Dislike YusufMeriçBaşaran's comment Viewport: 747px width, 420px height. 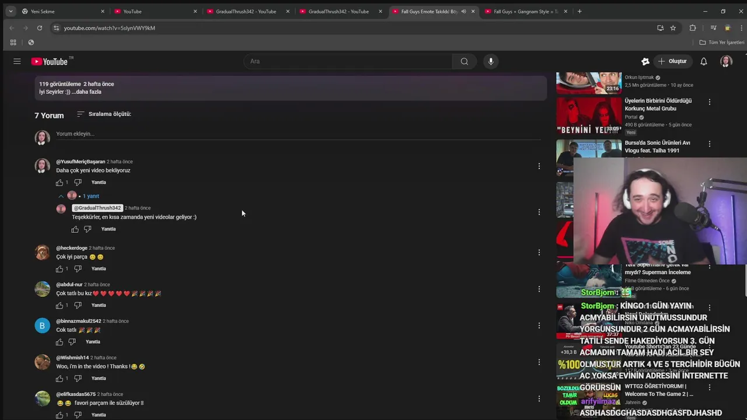(x=78, y=183)
